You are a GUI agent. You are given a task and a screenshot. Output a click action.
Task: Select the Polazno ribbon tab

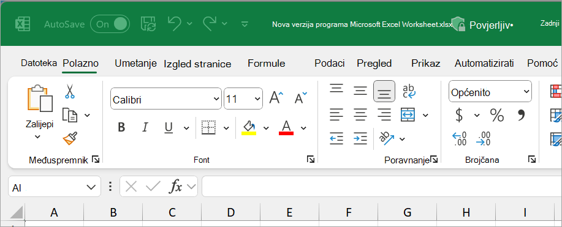(x=80, y=64)
